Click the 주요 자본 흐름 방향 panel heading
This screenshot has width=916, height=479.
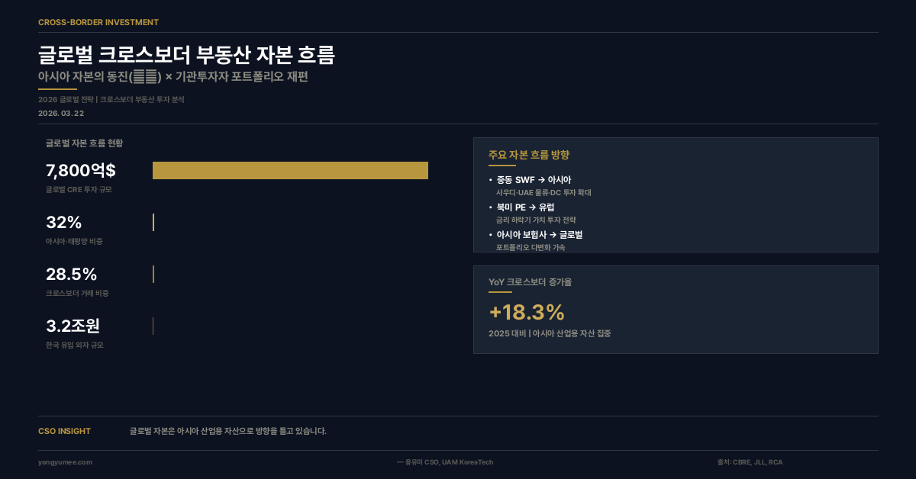(529, 155)
